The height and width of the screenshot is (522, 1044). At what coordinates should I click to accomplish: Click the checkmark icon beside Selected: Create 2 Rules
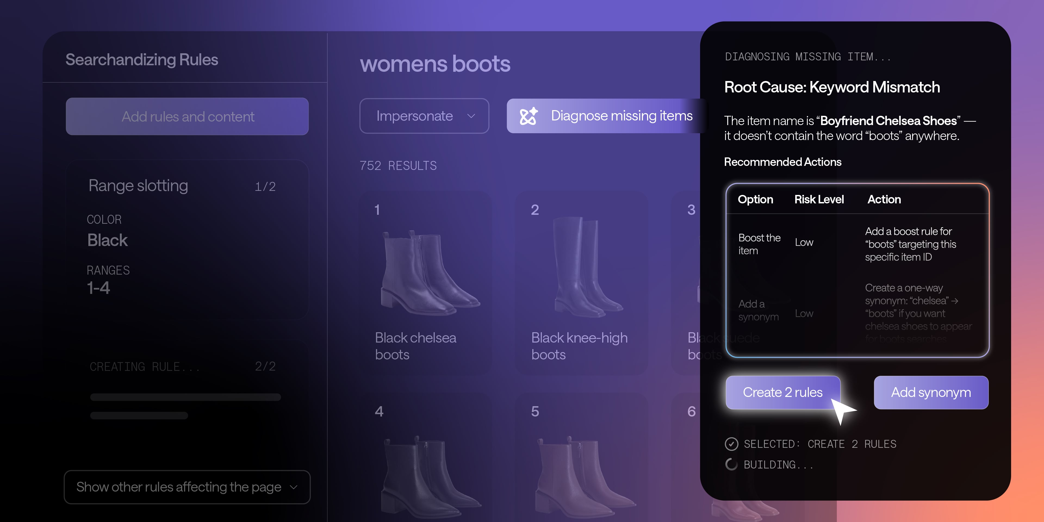pyautogui.click(x=731, y=444)
